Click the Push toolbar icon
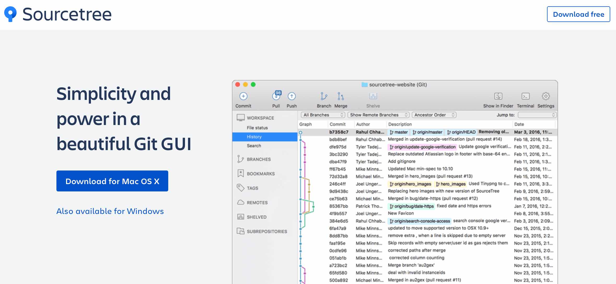Screen dimensions: 616x284 (292, 96)
